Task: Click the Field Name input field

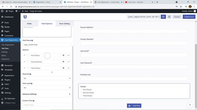Action: 47,45
